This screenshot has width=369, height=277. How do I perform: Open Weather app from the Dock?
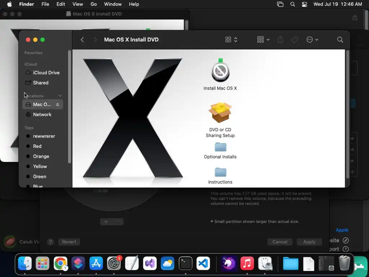tap(167, 263)
